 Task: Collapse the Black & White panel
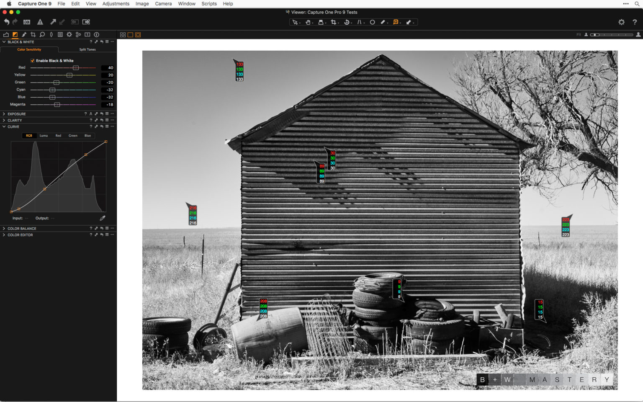coord(3,41)
